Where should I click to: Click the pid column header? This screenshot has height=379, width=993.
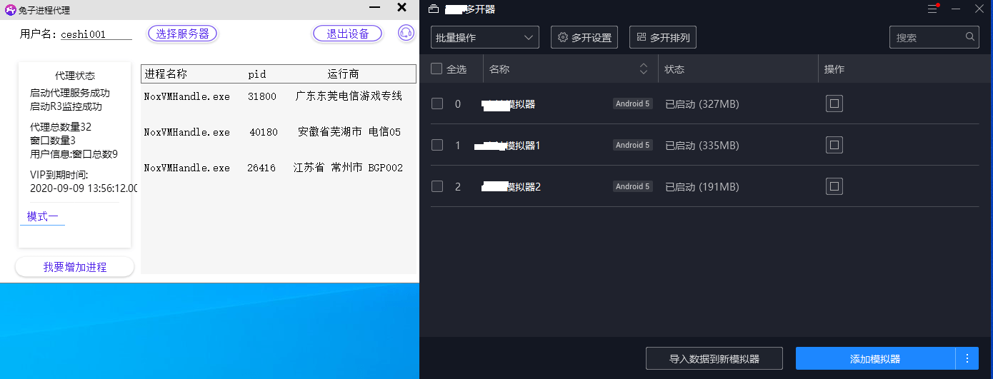click(256, 74)
